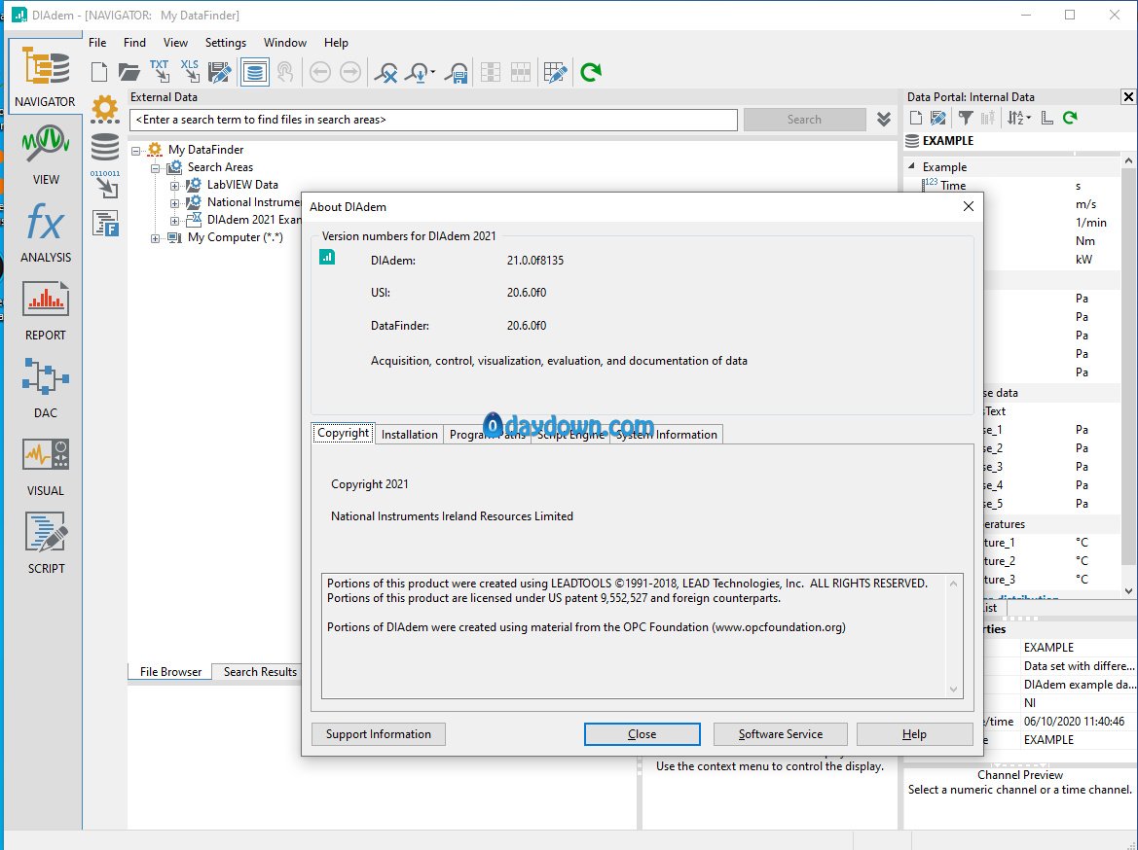Image resolution: width=1138 pixels, height=850 pixels.
Task: Select the LabVIEW Data tree item
Action: tap(242, 185)
